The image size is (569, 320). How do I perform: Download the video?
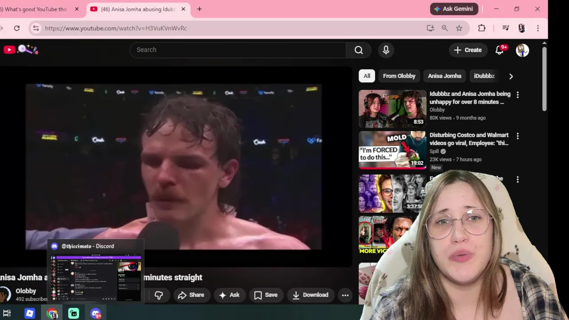coord(310,295)
